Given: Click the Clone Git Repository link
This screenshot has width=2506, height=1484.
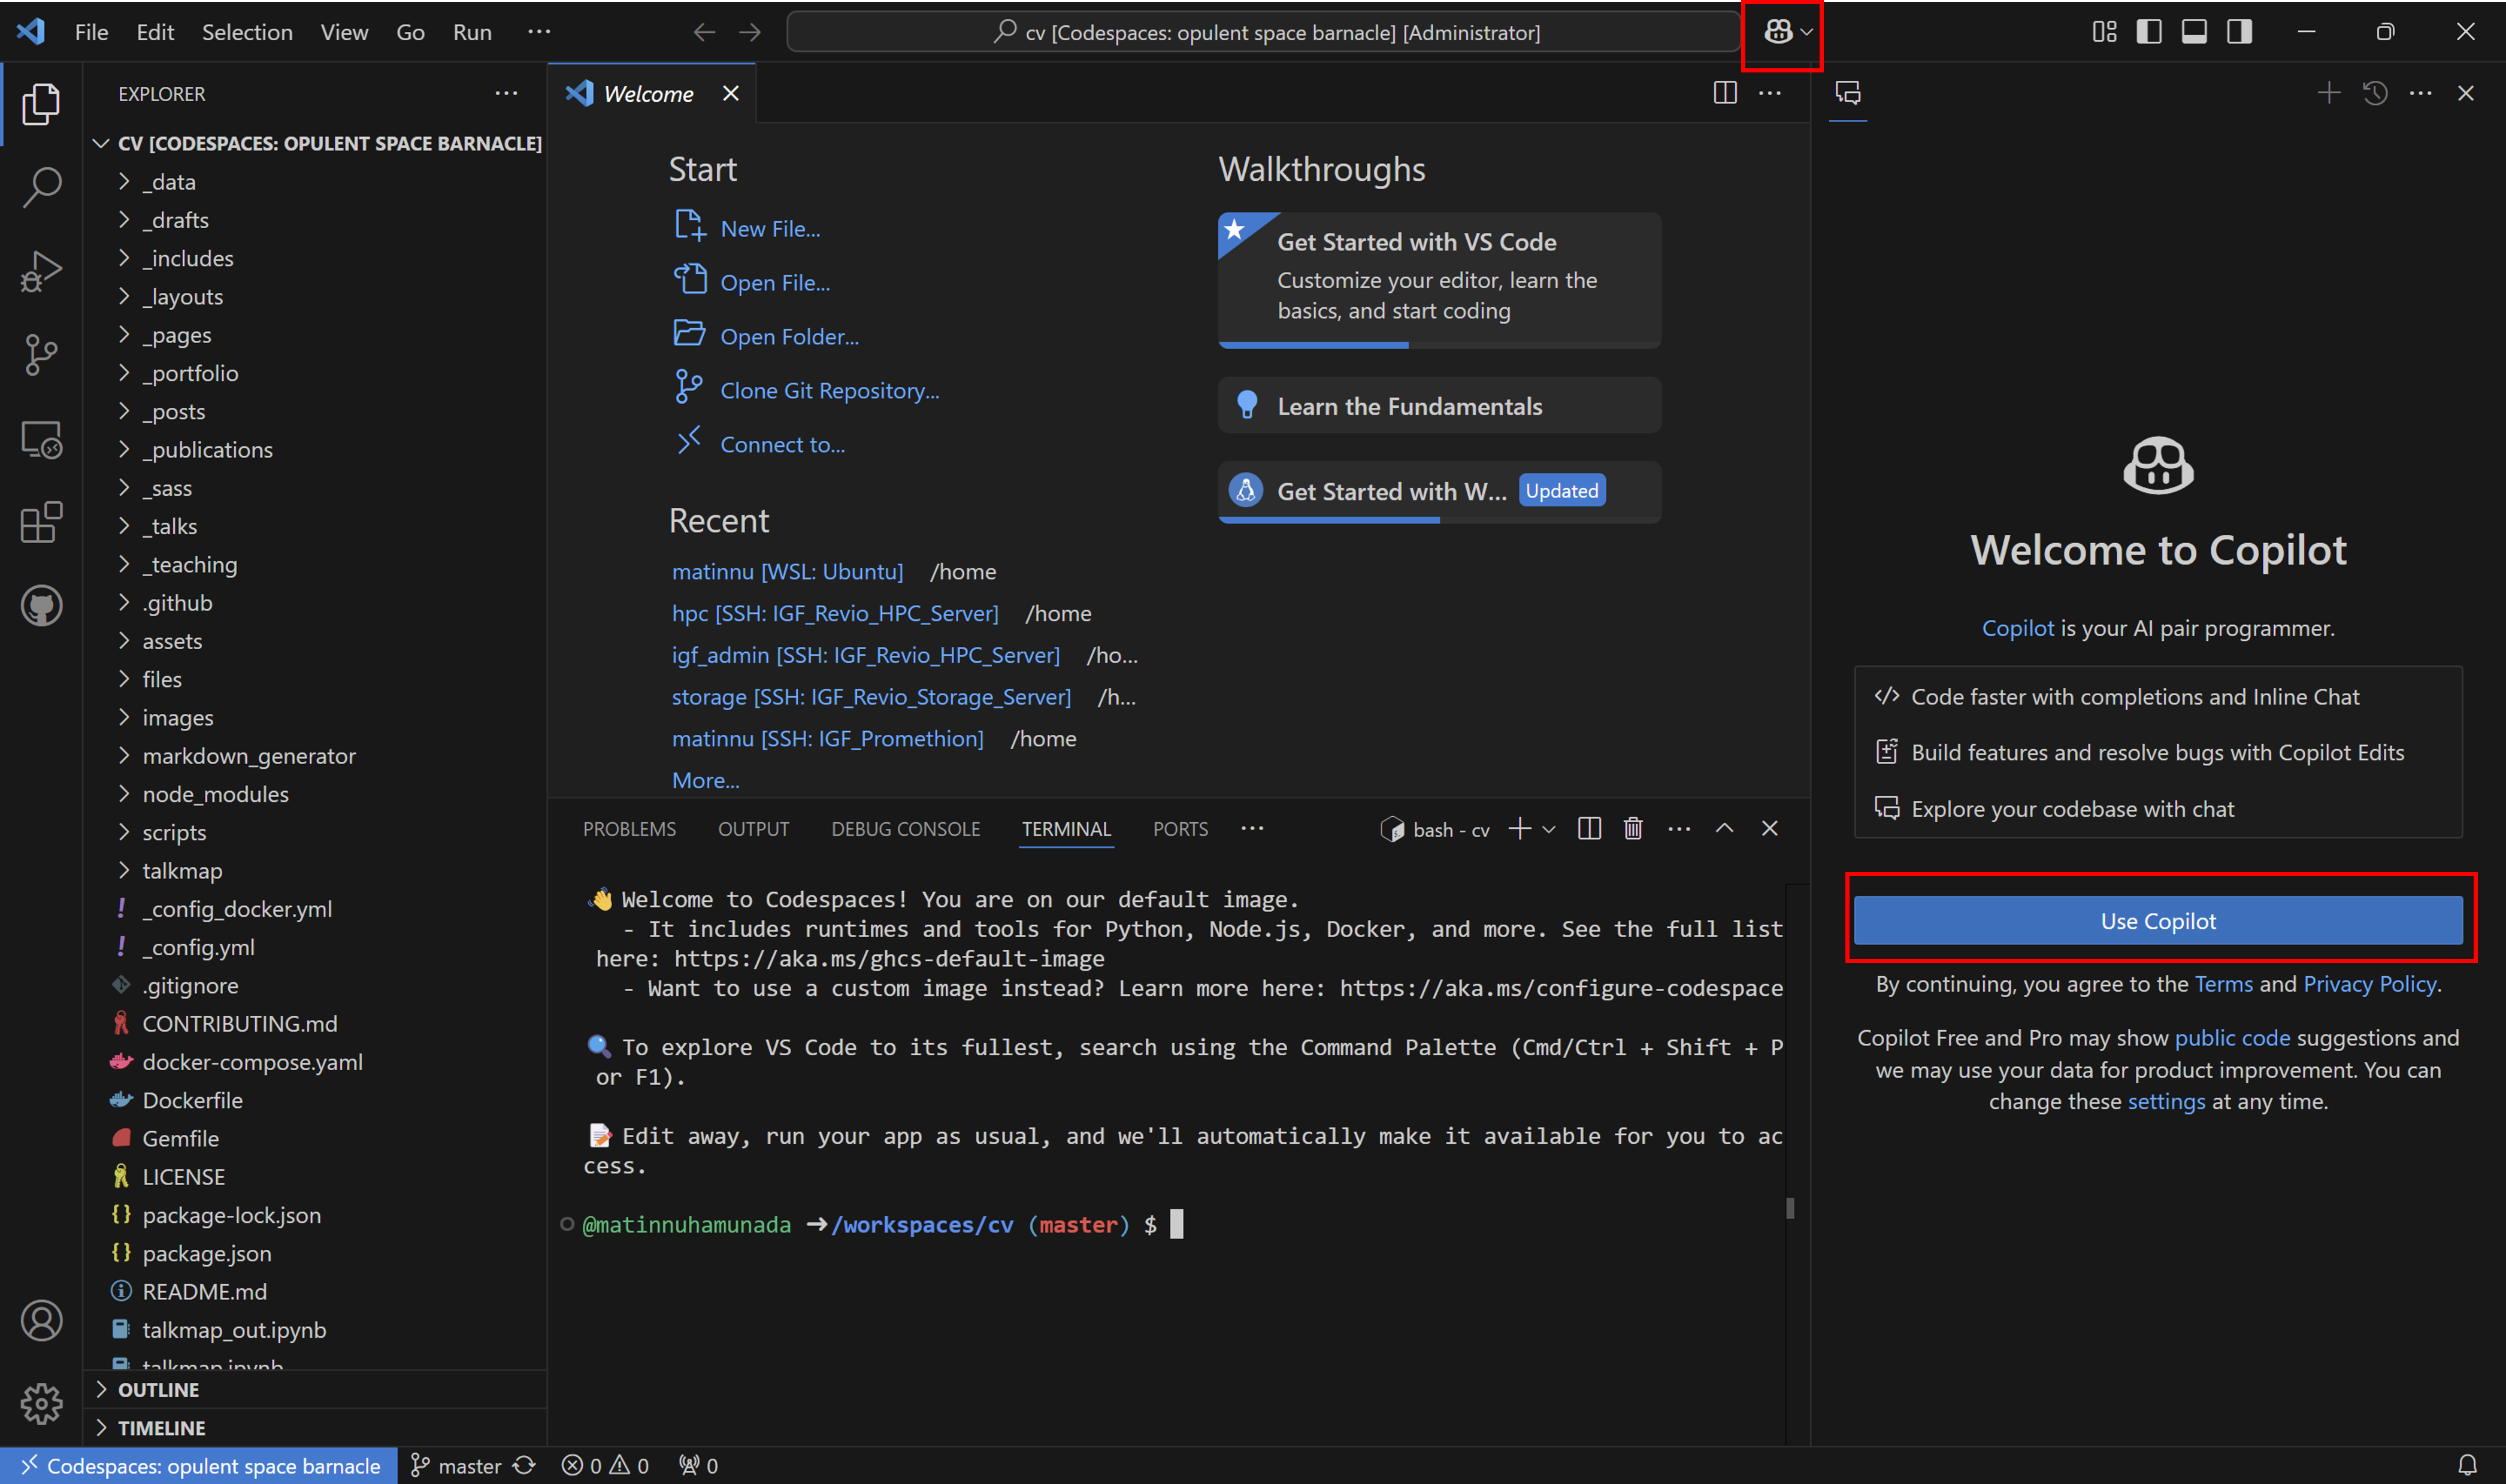Looking at the screenshot, I should click(829, 391).
